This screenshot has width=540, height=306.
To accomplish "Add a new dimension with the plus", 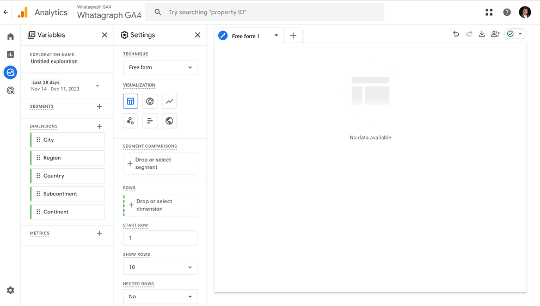I will (99, 126).
